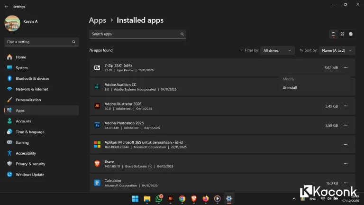Image resolution: width=364 pixels, height=205 pixels.
Task: Select Personalization in sidebar
Action: coord(41,100)
